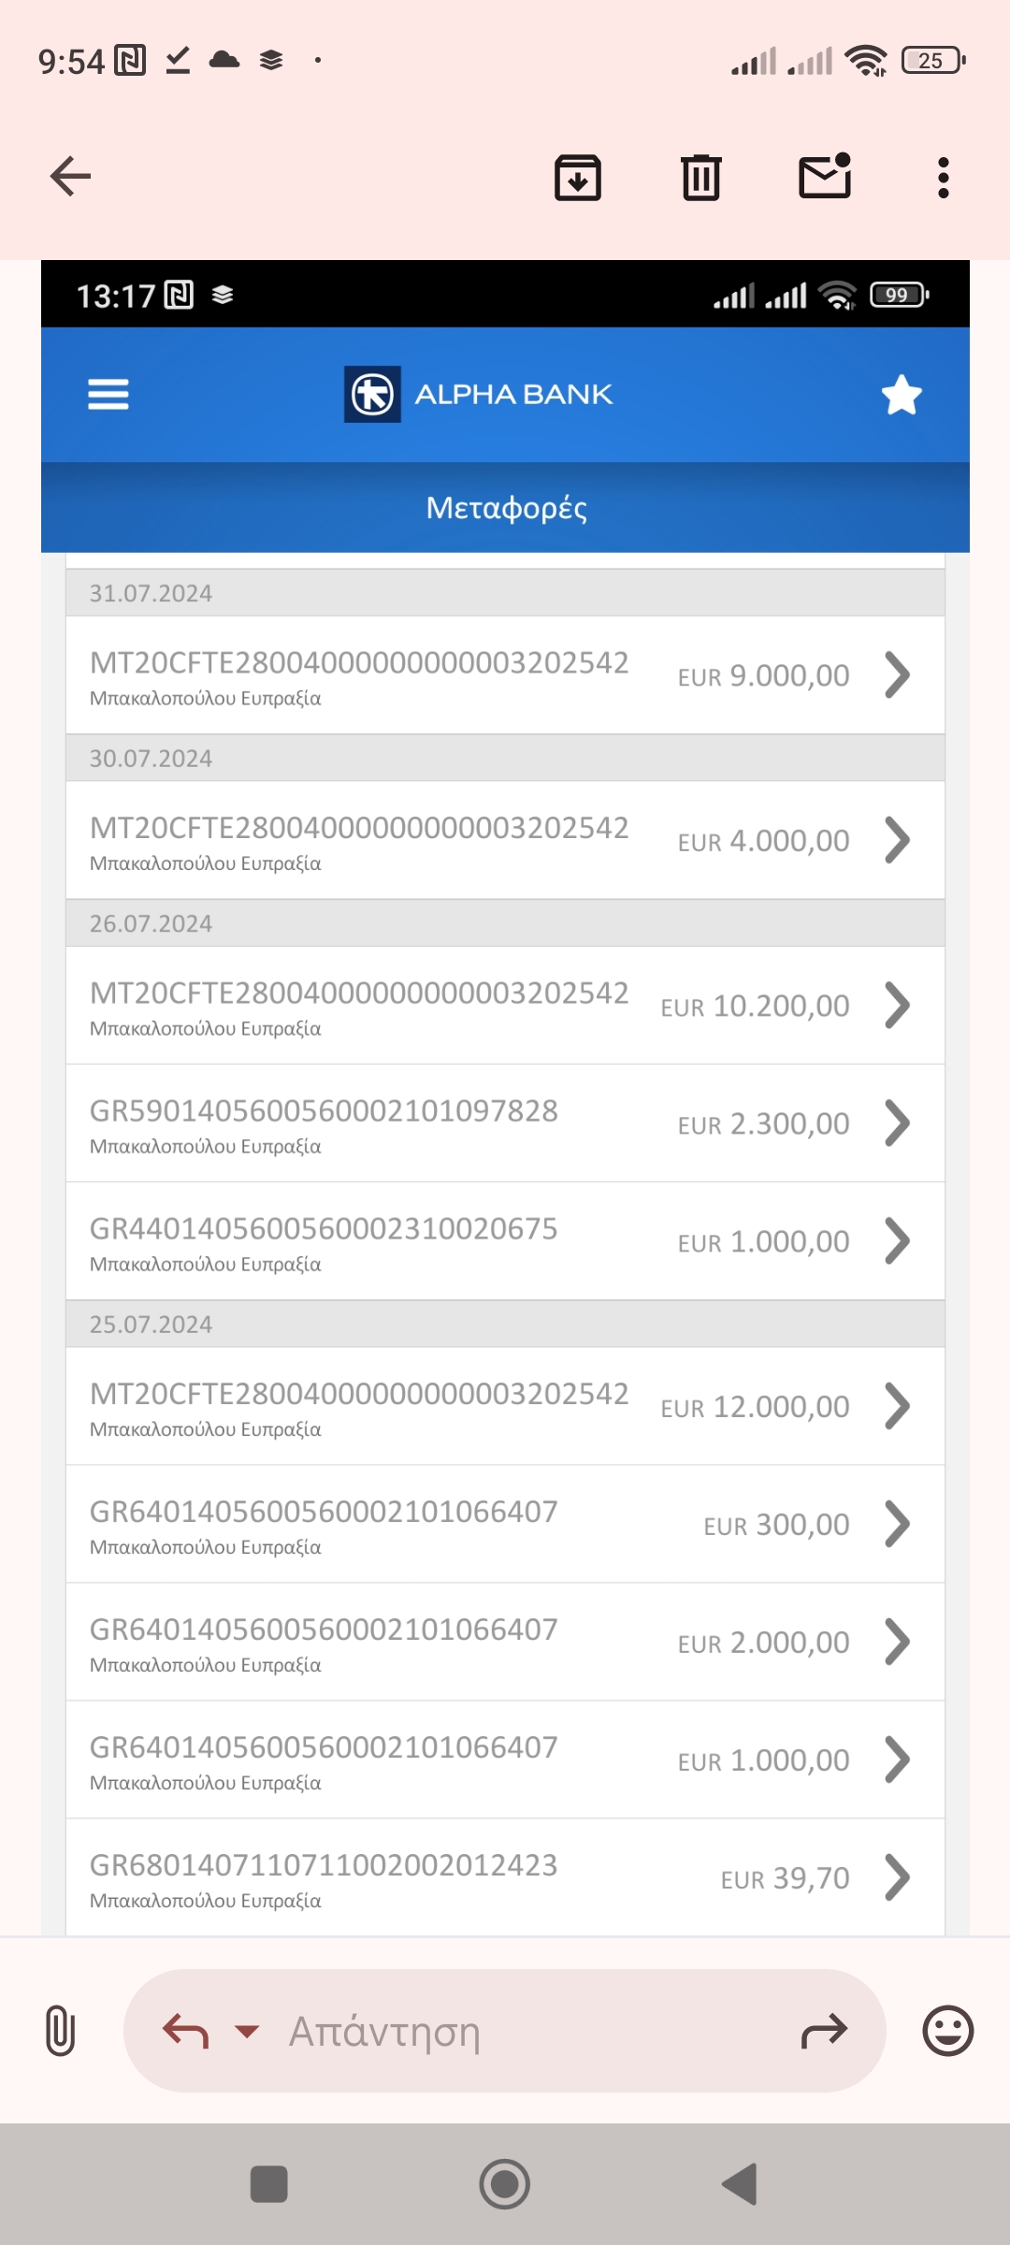Open the emoji picker smiley icon

point(947,2031)
